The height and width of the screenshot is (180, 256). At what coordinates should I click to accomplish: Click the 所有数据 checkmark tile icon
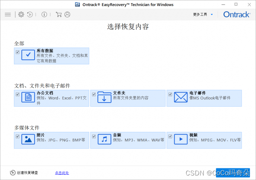(x=28, y=55)
